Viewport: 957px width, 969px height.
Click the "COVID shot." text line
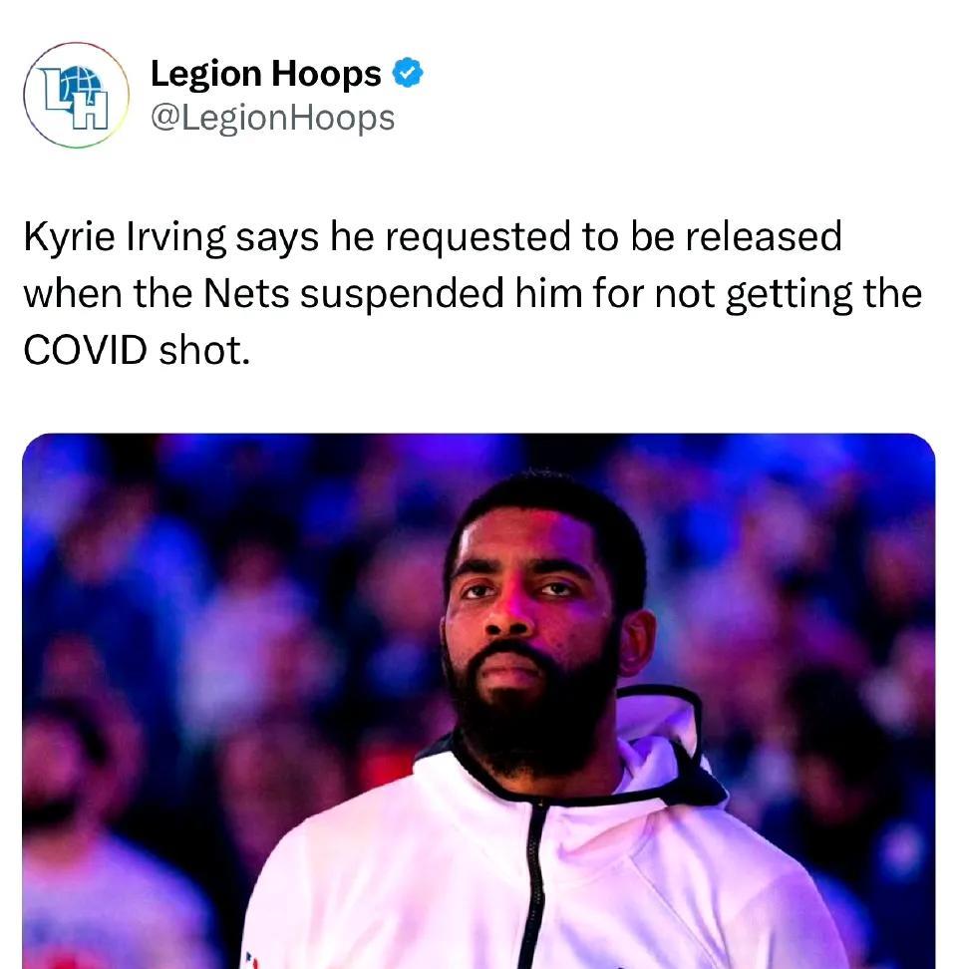137,350
